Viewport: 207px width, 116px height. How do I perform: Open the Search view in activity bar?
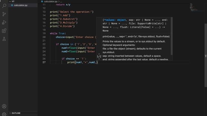[x=4, y=6]
